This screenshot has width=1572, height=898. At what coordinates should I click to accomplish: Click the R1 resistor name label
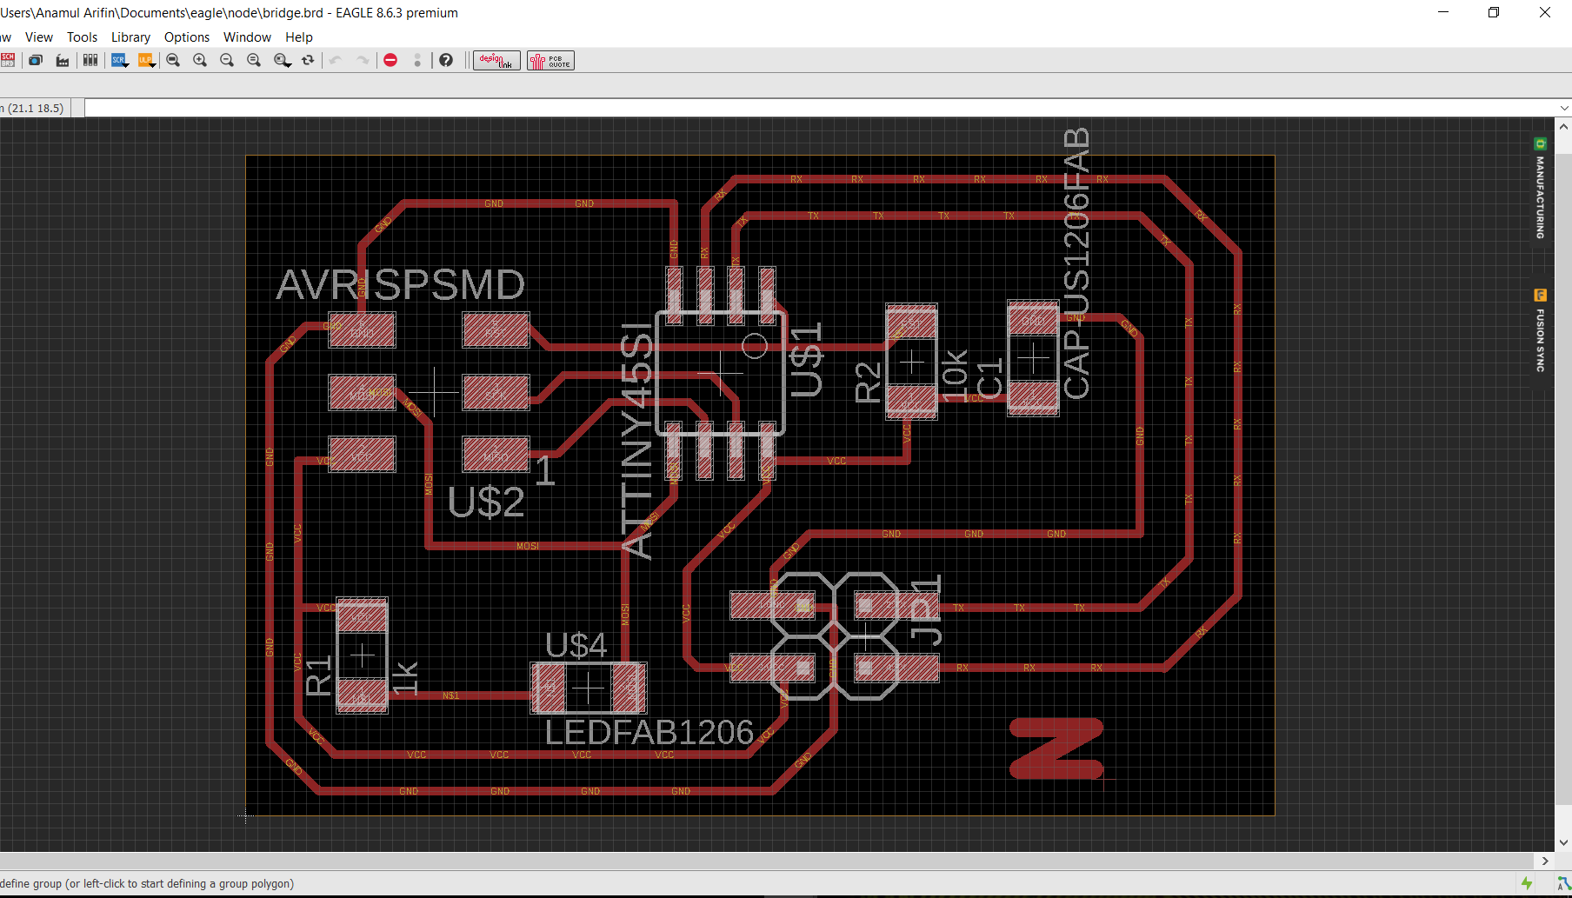coord(319,675)
